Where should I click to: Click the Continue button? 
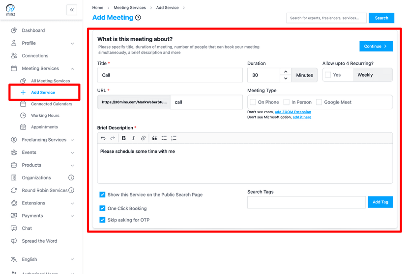pyautogui.click(x=376, y=46)
